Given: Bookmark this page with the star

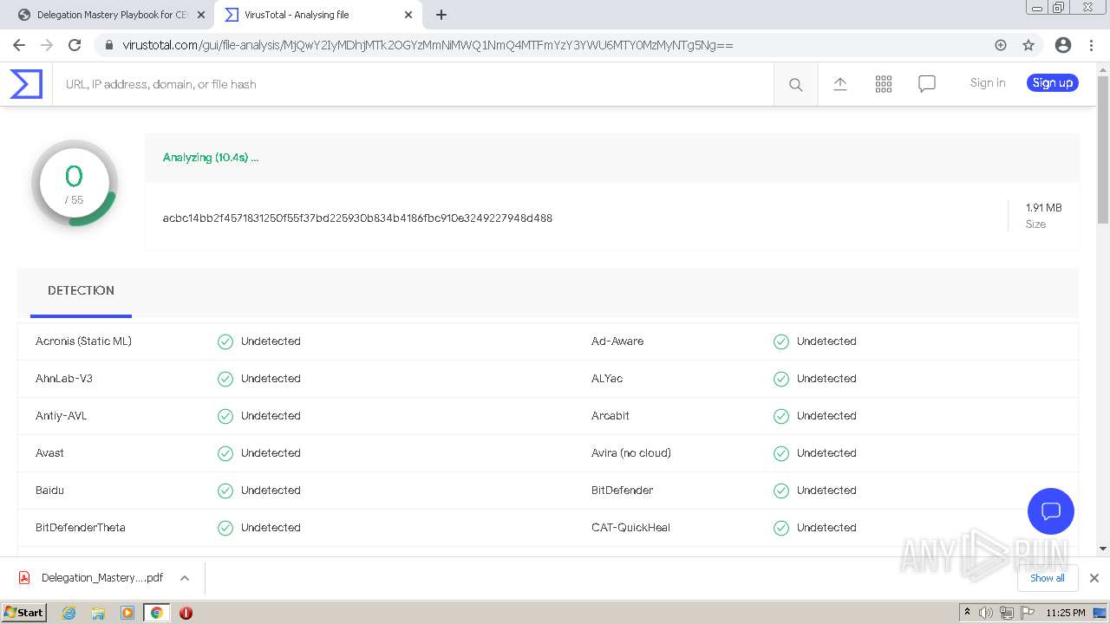Looking at the screenshot, I should (x=1028, y=45).
